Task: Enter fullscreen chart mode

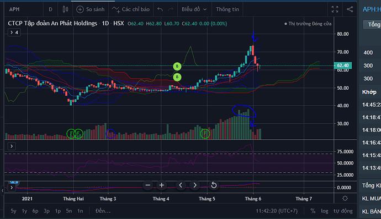Action: (335, 9)
